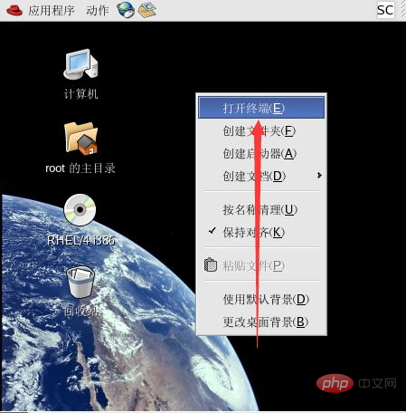Select the 计算机 desktop icon

(x=80, y=64)
